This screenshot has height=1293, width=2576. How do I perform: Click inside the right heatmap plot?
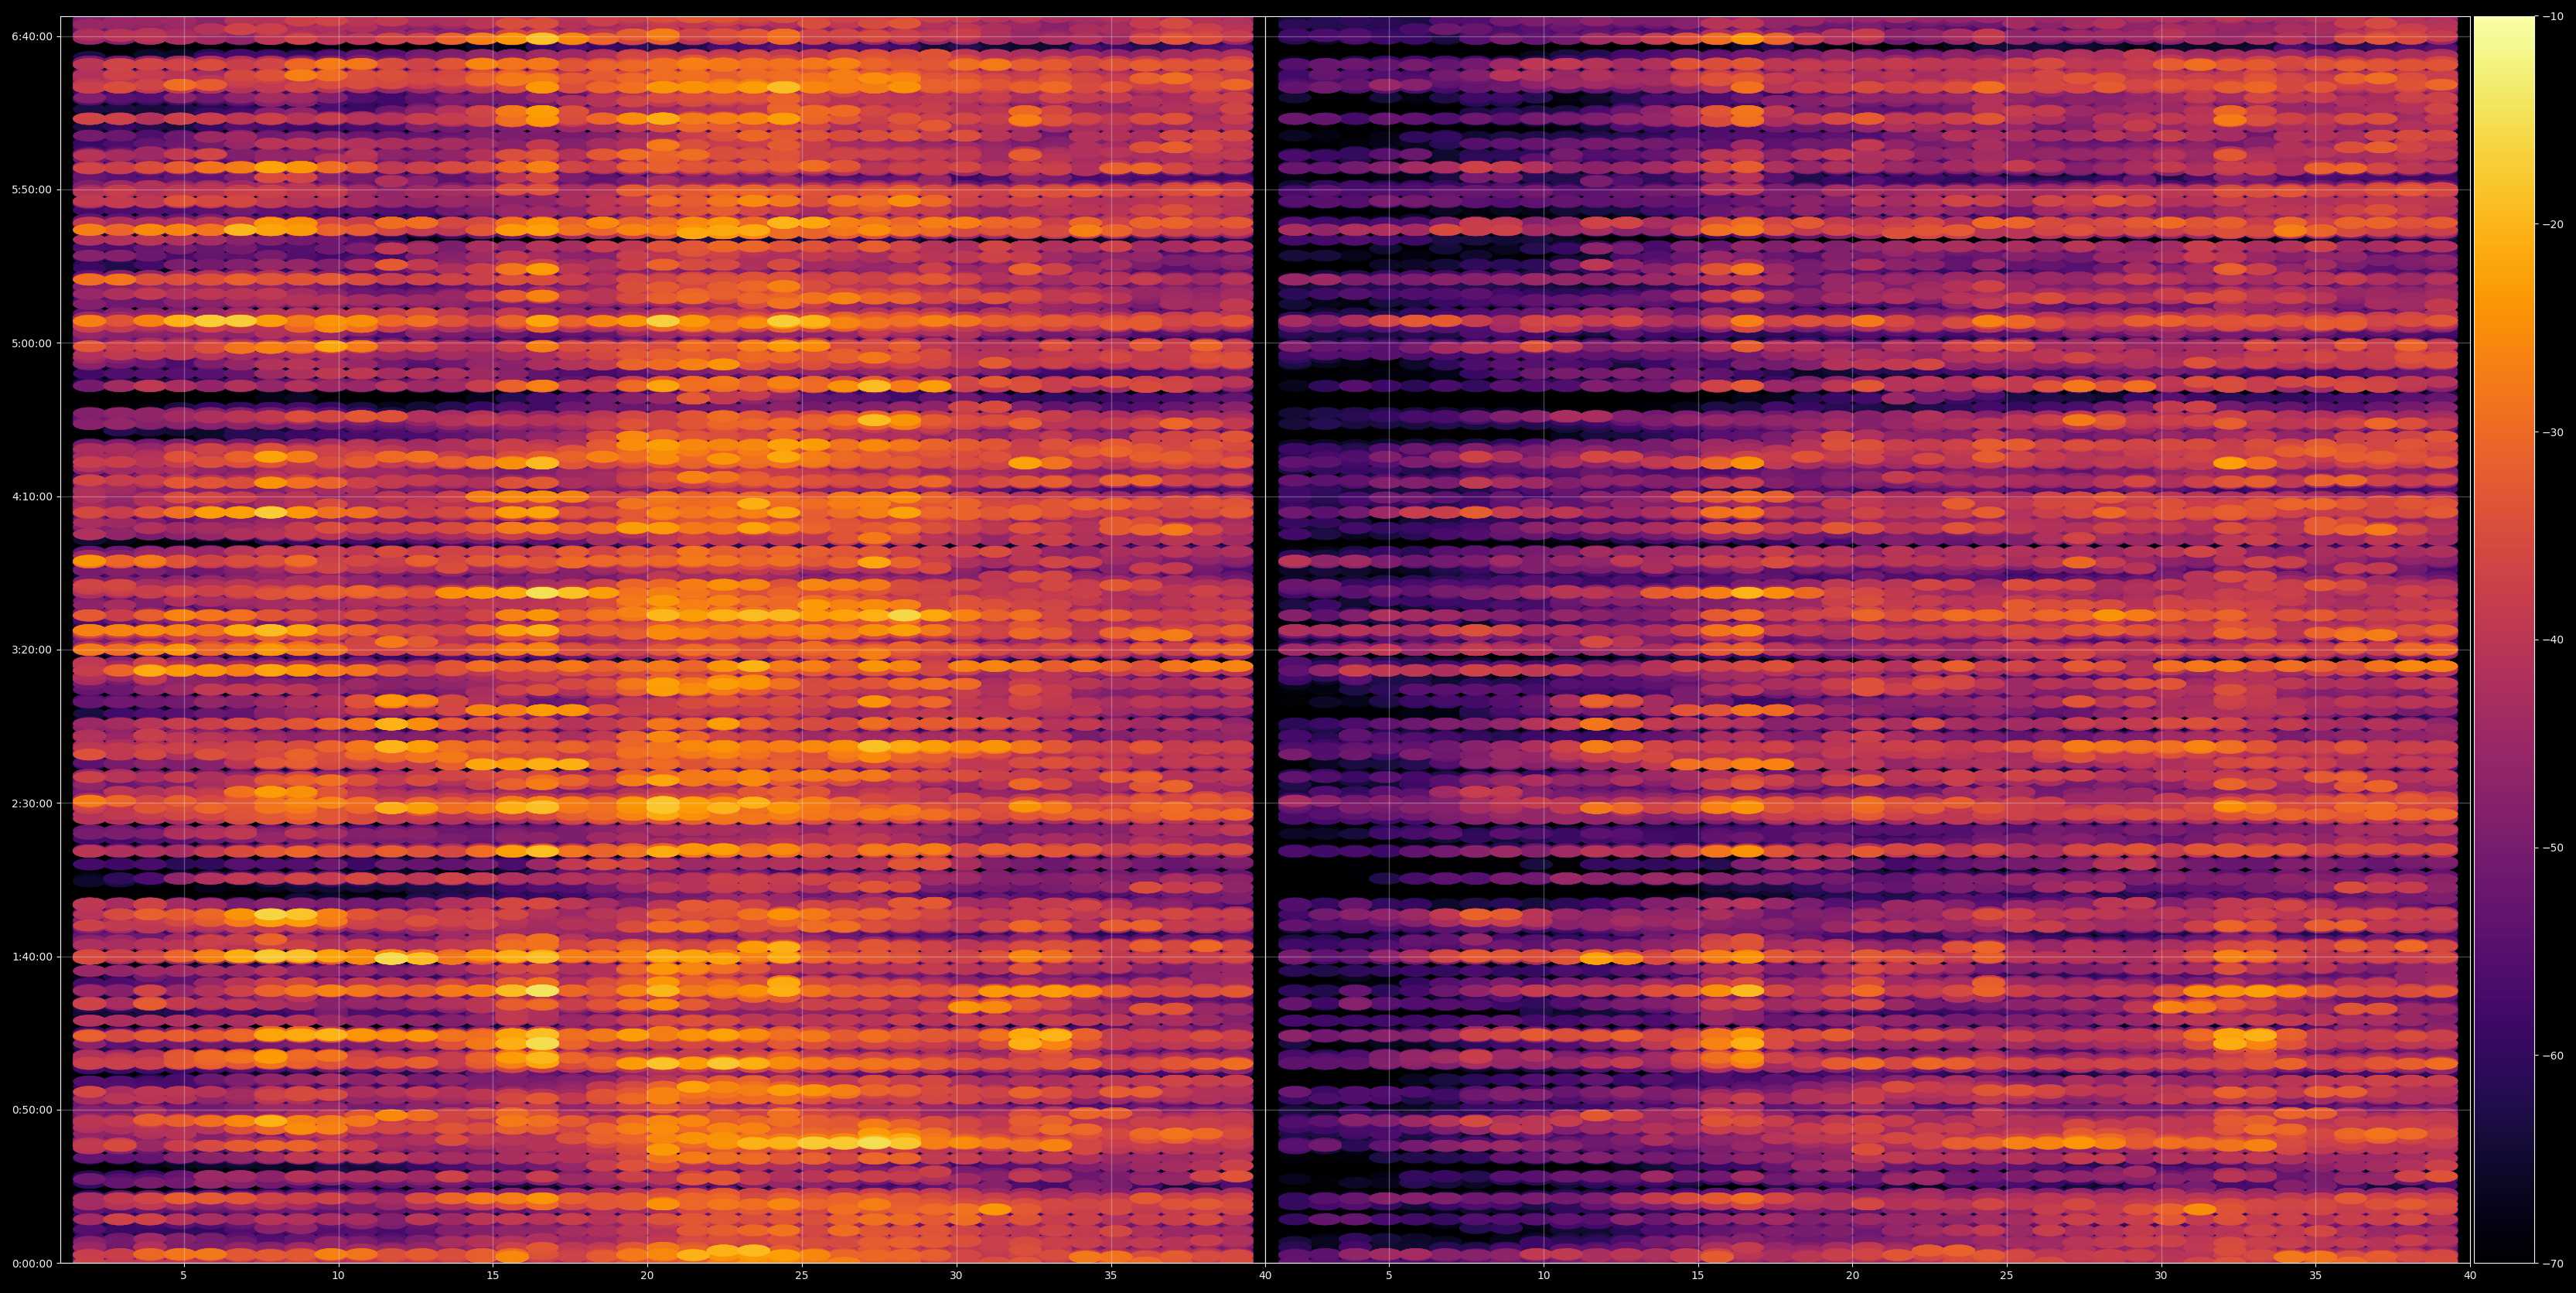(x=1868, y=640)
